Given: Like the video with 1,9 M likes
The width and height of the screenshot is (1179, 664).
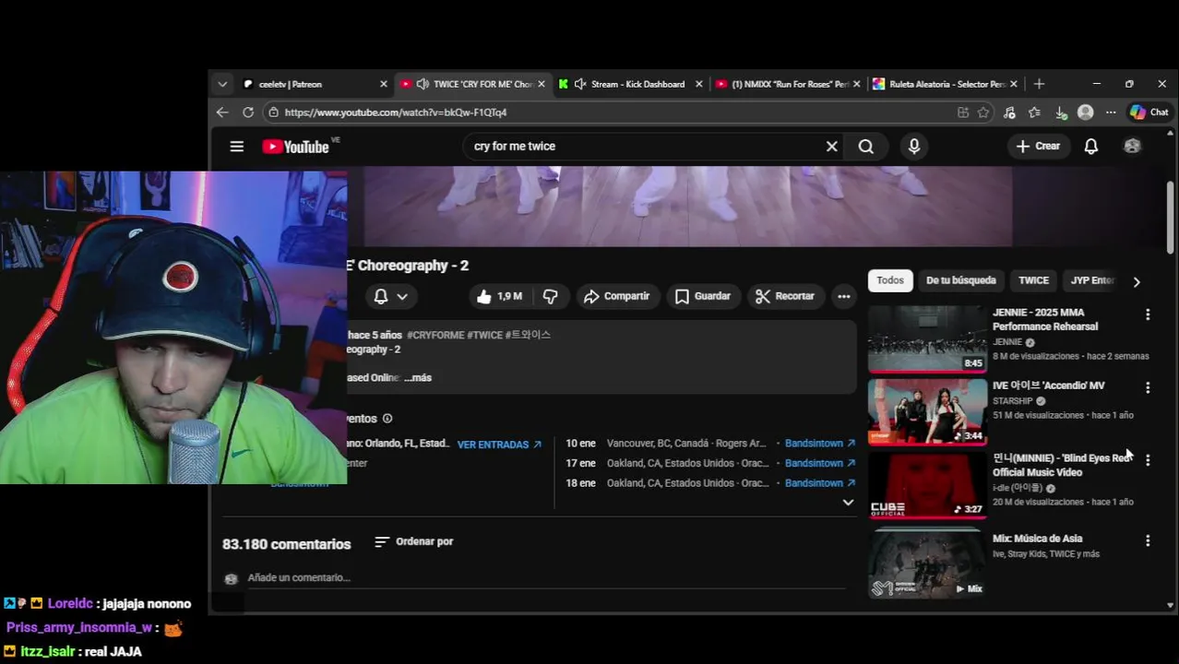Looking at the screenshot, I should tap(499, 296).
